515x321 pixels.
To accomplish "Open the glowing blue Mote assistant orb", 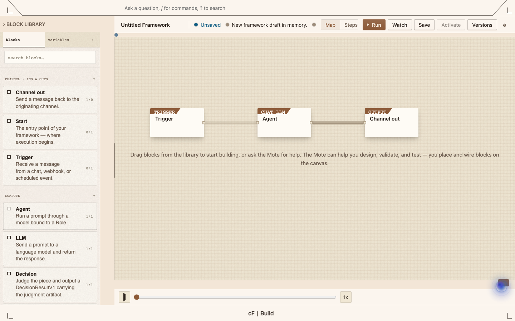I will pyautogui.click(x=501, y=286).
